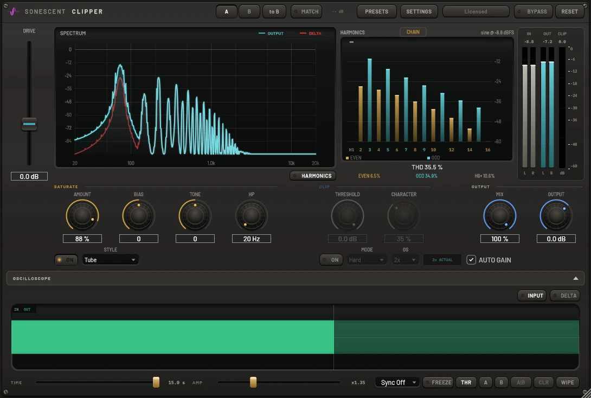
Task: Click the Amount 88 % value field
Action: click(82, 239)
